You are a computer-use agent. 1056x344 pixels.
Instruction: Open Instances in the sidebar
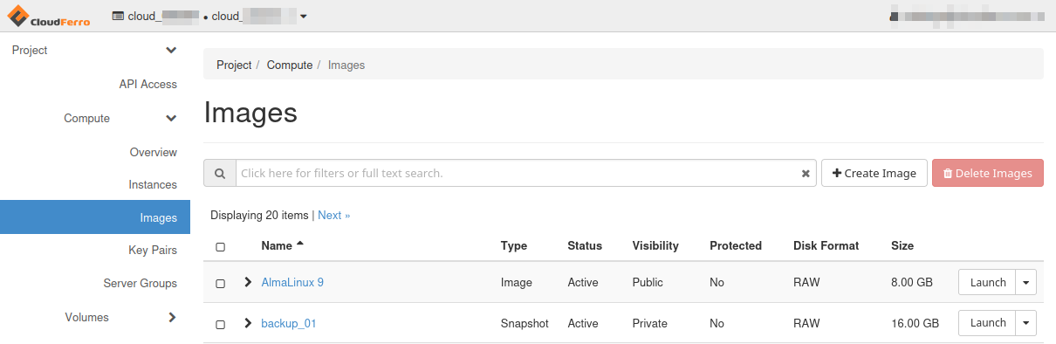(153, 184)
